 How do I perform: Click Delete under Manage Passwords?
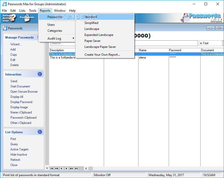[x=15, y=65]
